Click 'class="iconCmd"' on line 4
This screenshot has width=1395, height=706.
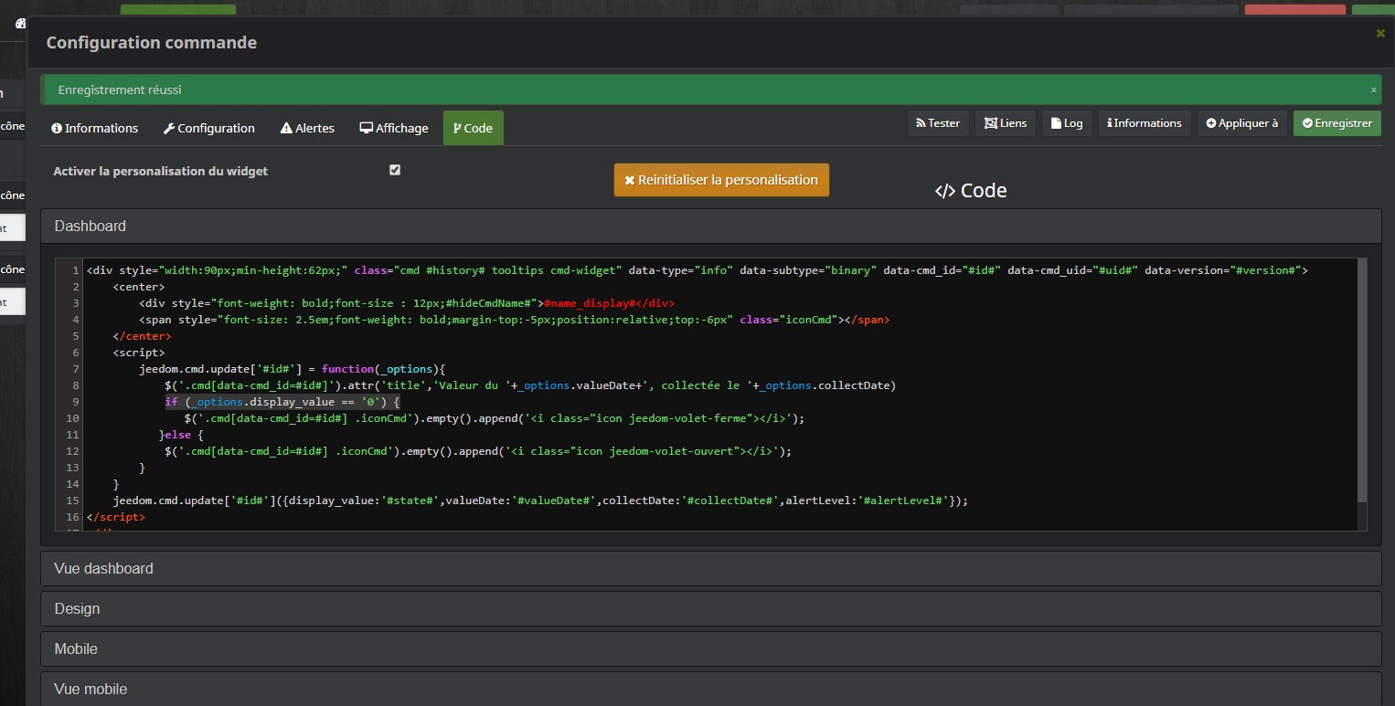pos(789,320)
